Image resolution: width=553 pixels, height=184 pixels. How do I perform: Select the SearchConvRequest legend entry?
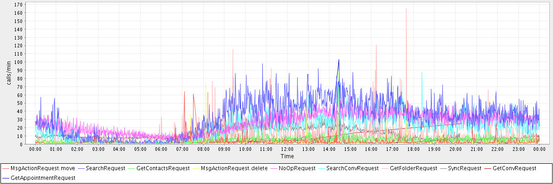(x=352, y=168)
